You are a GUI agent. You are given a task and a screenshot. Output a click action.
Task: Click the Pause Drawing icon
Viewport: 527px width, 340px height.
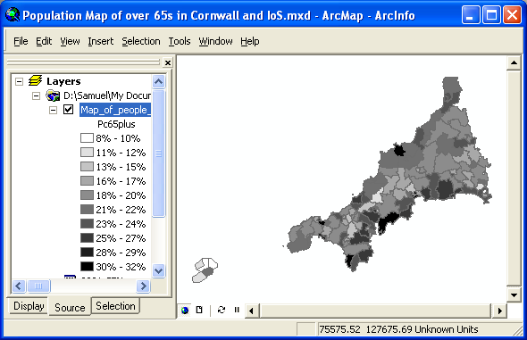pos(237,310)
